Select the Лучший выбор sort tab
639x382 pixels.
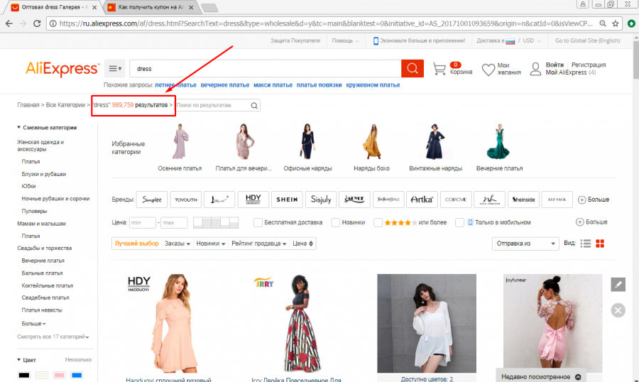point(136,244)
